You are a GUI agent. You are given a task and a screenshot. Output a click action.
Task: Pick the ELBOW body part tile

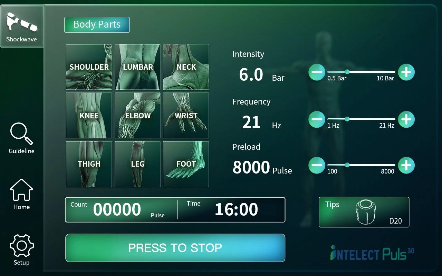[x=137, y=116]
